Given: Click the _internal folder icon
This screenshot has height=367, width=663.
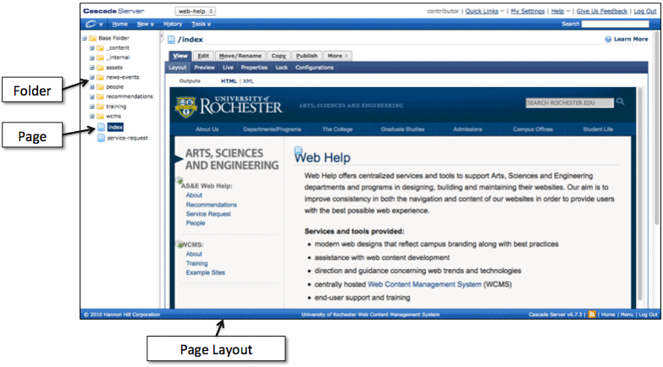Looking at the screenshot, I should tap(100, 58).
